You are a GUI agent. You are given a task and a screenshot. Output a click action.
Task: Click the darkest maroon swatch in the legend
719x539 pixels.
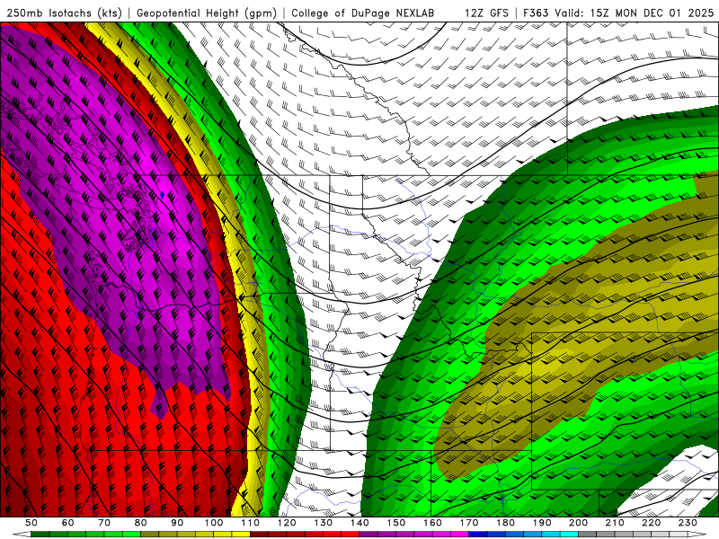pos(259,535)
